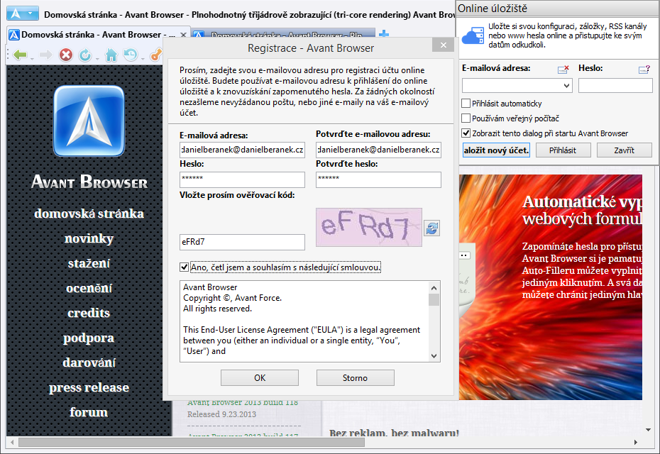The height and width of the screenshot is (454, 660).
Task: Click the Zavřít button
Action: [625, 150]
